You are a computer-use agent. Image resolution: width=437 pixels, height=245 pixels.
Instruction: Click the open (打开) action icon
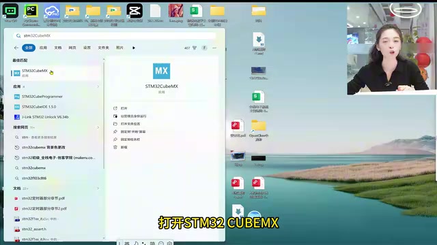click(x=115, y=108)
